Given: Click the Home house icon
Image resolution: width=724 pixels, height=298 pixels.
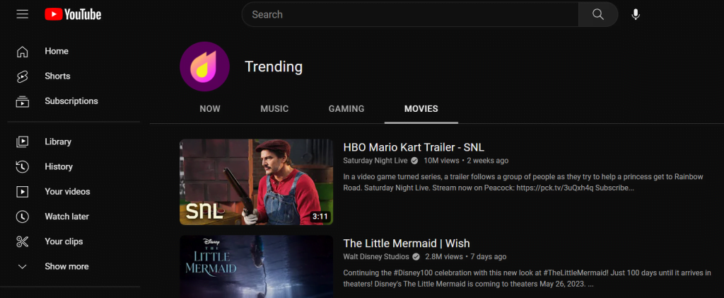Looking at the screenshot, I should pos(22,51).
